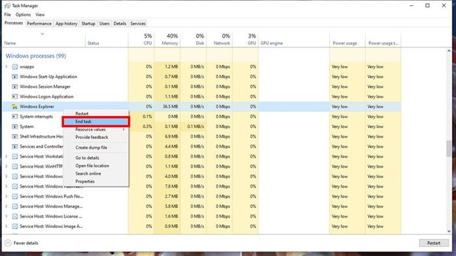Viewport: 456px width, 256px height.
Task: Expand the Service Host: WinHTTP group
Action: tap(7, 166)
